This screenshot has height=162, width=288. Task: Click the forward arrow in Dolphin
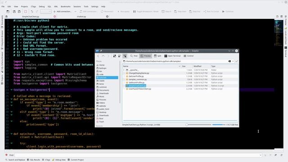[x=108, y=56]
